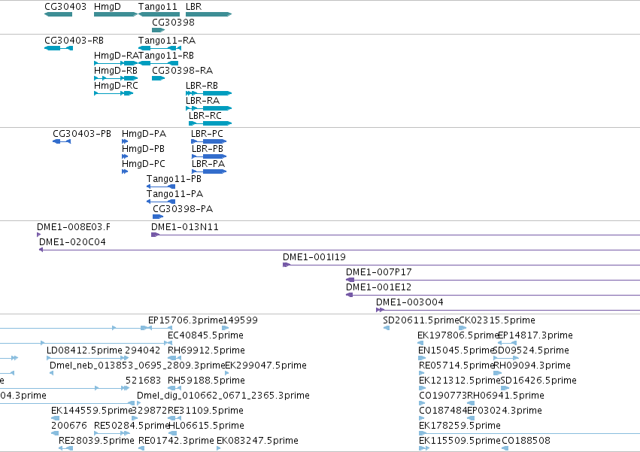This screenshot has height=452, width=640.
Task: Click the HL06615.5prime EST label
Action: point(207,426)
